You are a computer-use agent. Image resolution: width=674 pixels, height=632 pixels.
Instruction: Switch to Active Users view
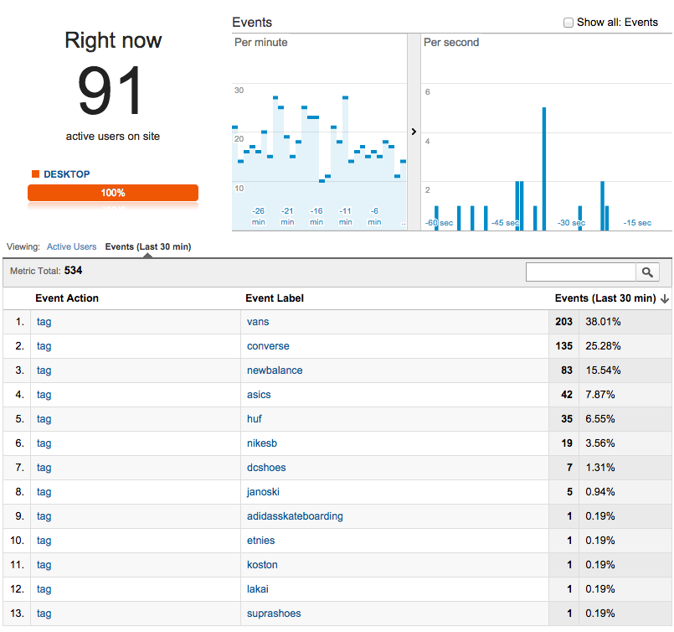[x=71, y=246]
